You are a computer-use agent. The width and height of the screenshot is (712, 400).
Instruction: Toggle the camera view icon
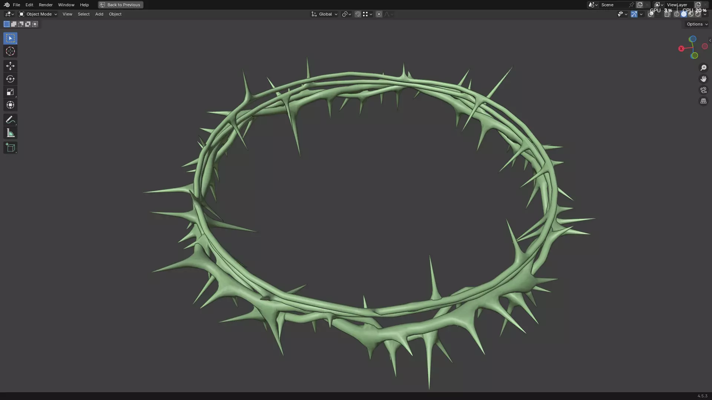[x=703, y=90]
